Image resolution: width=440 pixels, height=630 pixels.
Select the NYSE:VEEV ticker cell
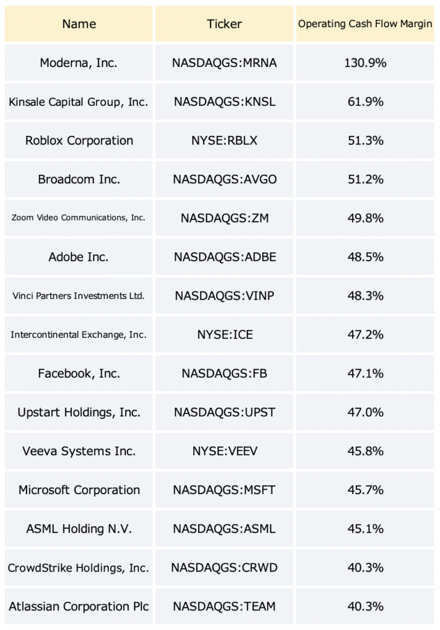point(224,451)
